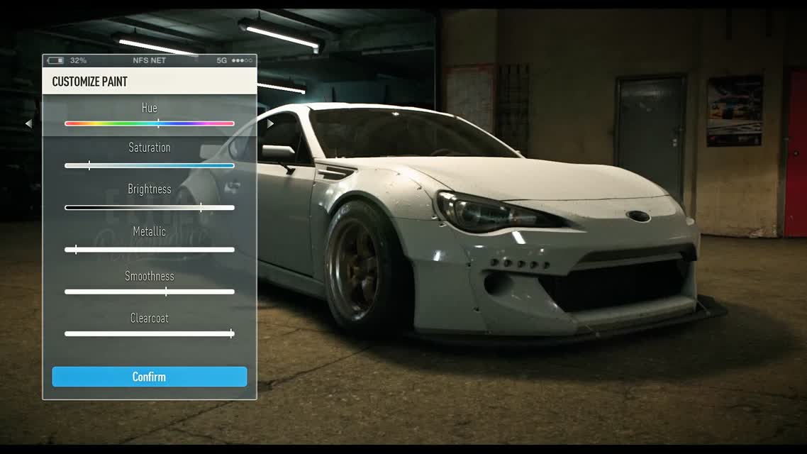This screenshot has height=454, width=807.
Task: Click the Clearcoat slider track
Action: click(149, 333)
